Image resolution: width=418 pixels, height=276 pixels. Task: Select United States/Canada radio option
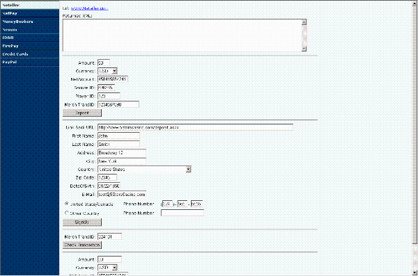click(x=67, y=204)
